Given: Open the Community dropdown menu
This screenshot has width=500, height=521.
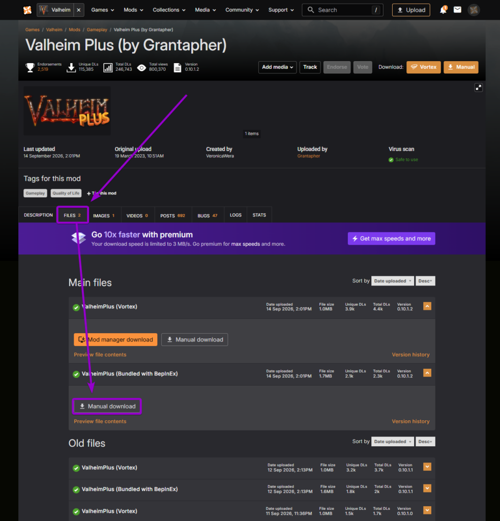Looking at the screenshot, I should [242, 10].
